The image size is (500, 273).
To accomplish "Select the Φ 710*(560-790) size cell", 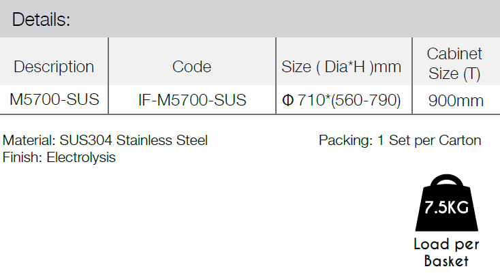I will click(341, 100).
